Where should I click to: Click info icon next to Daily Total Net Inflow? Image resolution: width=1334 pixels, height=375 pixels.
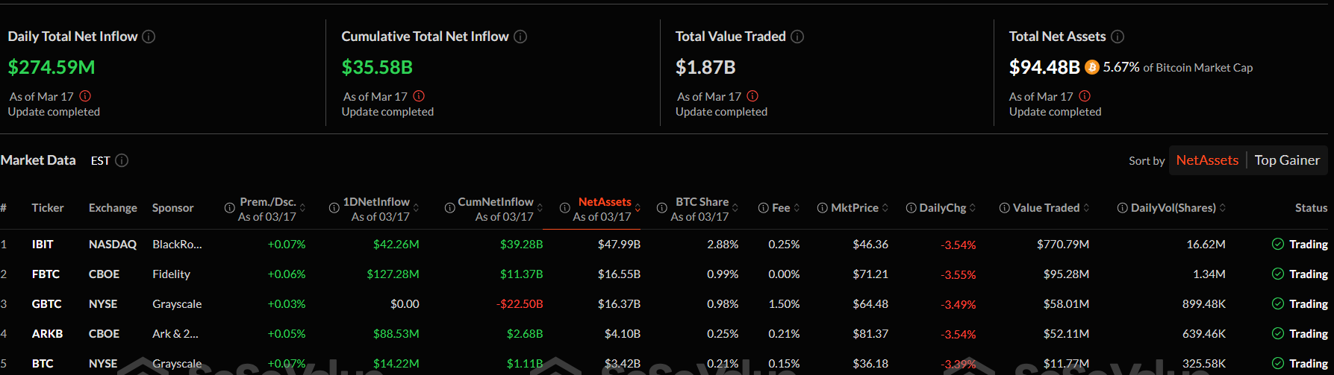tap(149, 37)
